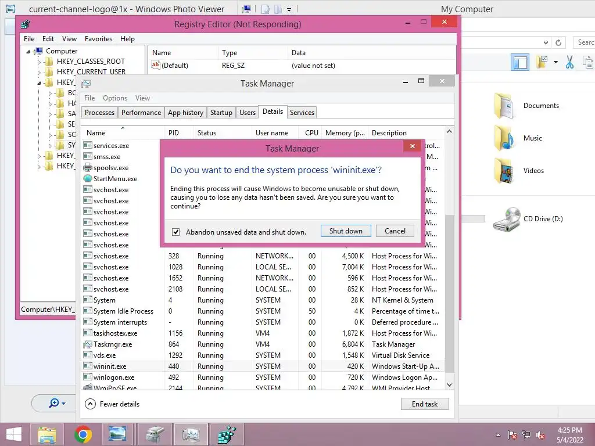595x446 pixels.
Task: Open Favorites menu in Registry Editor
Action: point(98,39)
